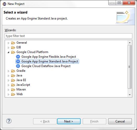
Task: Click the EJB folder icon
Action: click(x=13, y=48)
